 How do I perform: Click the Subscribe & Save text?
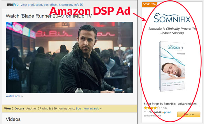[x=152, y=116]
